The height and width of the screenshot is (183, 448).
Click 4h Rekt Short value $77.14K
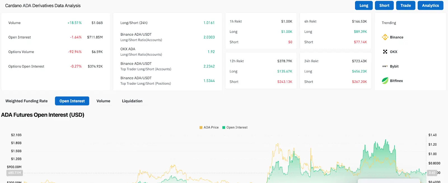(360, 42)
